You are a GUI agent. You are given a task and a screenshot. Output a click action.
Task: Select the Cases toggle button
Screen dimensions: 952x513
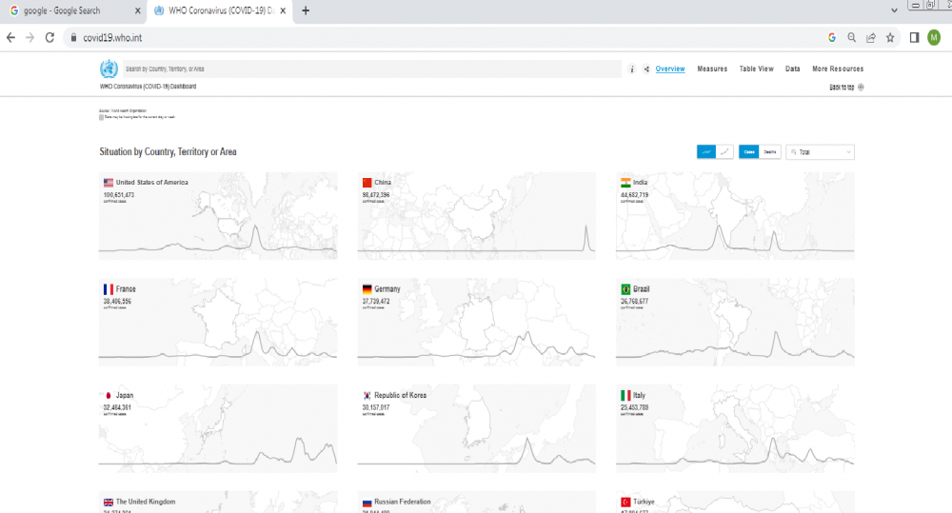coord(749,151)
